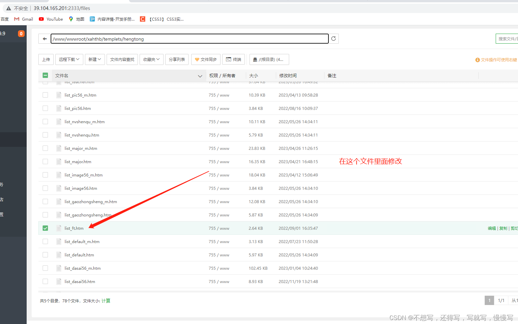Click file name list_image56.htm
Viewport: 518px width, 324px height.
[x=81, y=188]
